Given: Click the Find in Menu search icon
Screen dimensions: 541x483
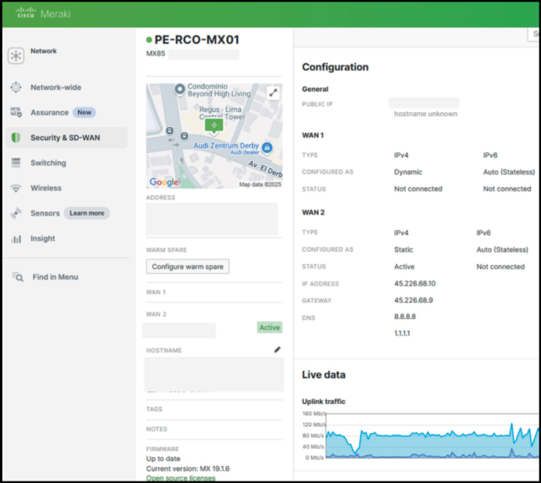Looking at the screenshot, I should point(17,277).
